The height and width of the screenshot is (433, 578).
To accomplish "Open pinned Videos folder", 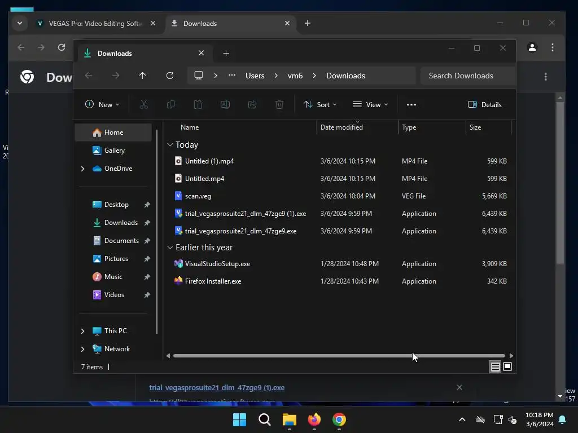I will [x=113, y=295].
